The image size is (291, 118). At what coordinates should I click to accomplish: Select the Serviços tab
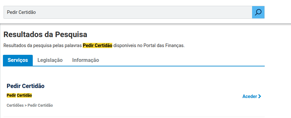click(x=18, y=60)
